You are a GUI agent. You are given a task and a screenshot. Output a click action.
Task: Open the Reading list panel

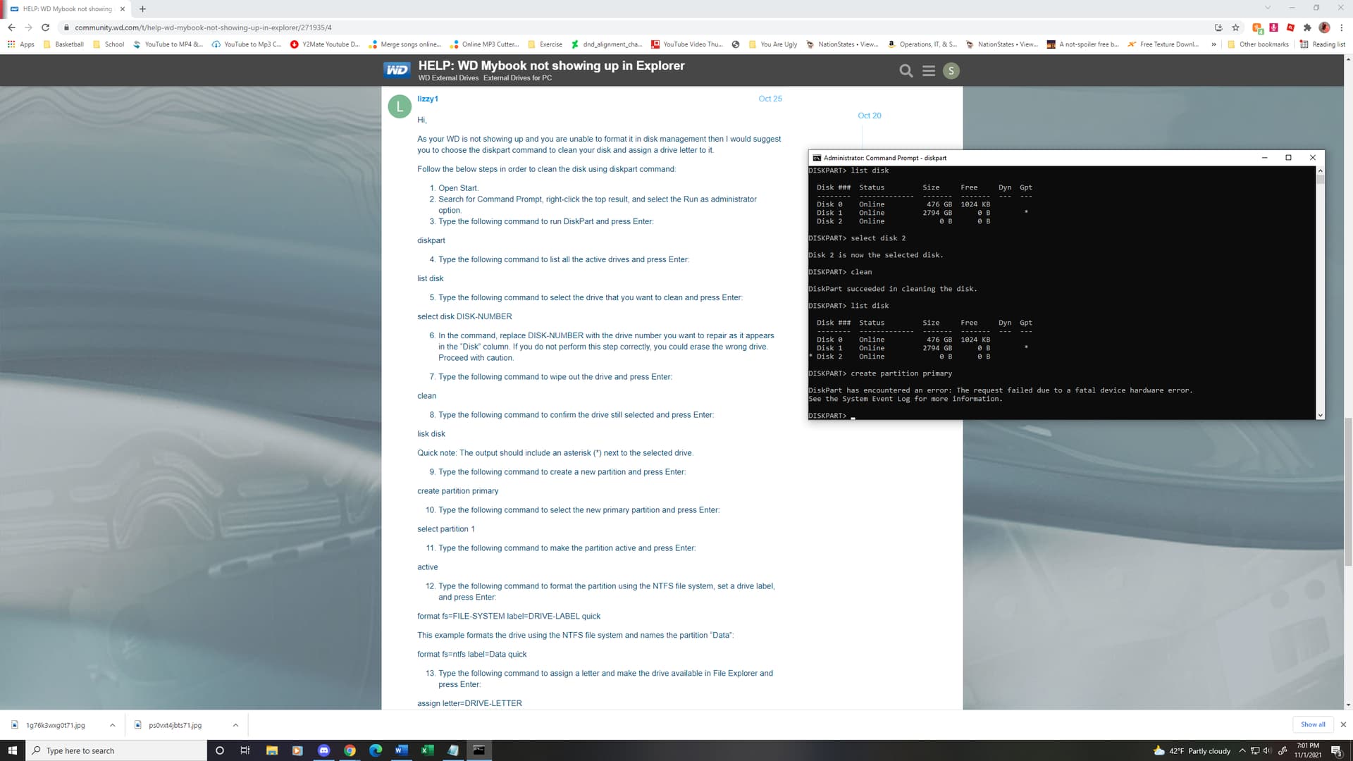click(1322, 44)
